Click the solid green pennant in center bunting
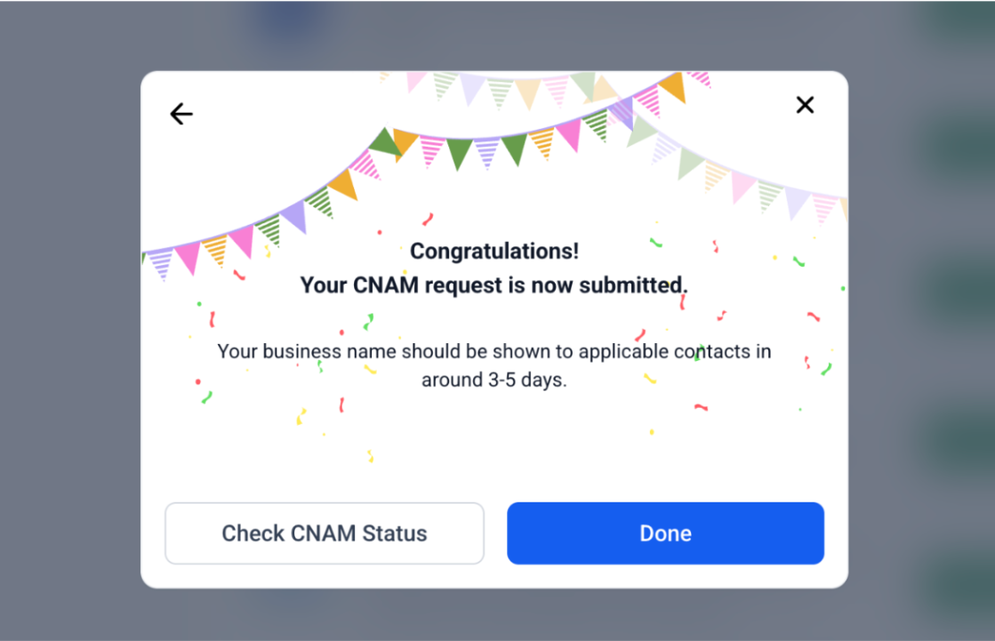995x641 pixels. [460, 153]
